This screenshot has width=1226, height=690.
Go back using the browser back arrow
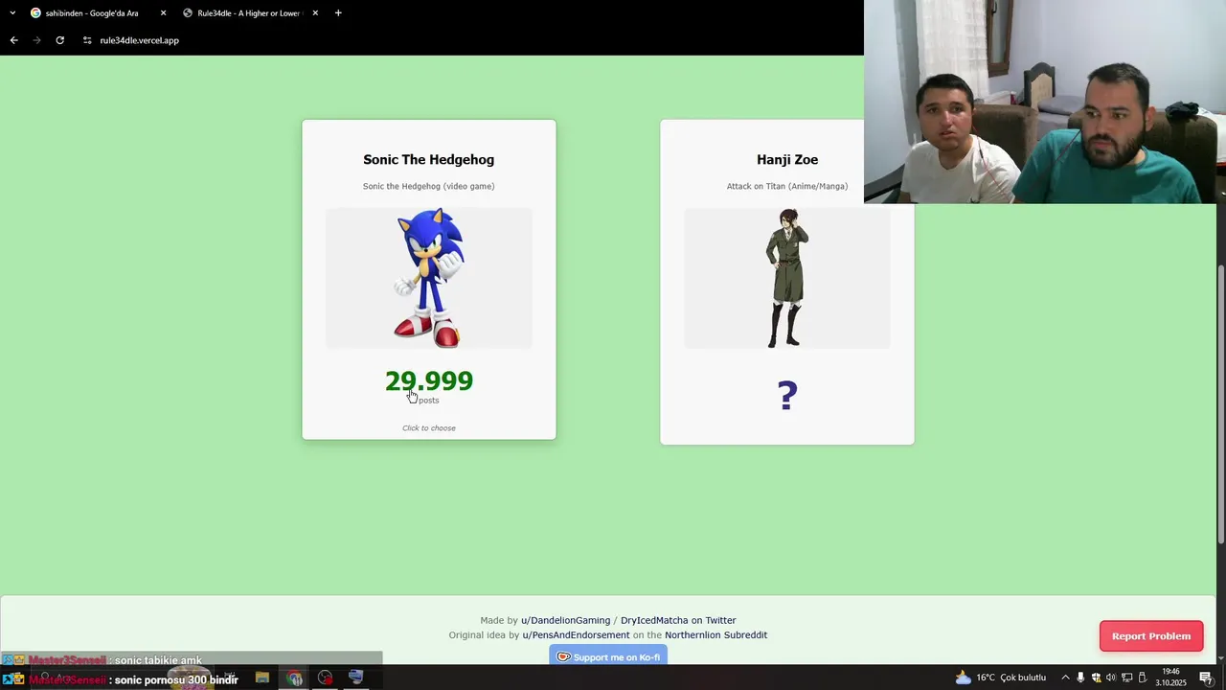tap(13, 40)
